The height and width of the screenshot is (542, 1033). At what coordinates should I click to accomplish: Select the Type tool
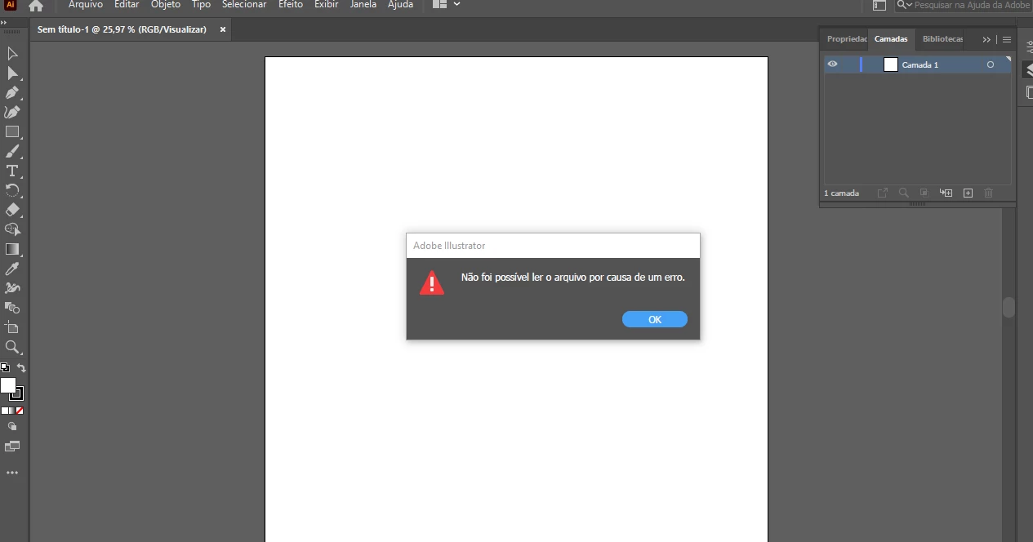click(x=12, y=171)
